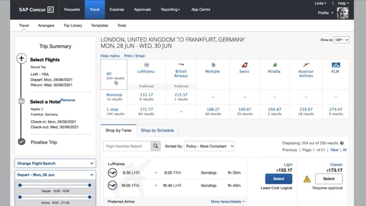The image size is (366, 206).
Task: Click the All results page link
Action: (x=345, y=150)
